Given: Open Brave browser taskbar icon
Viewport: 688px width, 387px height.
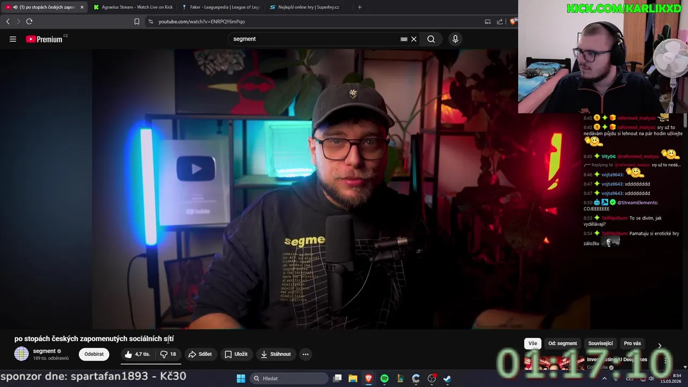Looking at the screenshot, I should coord(369,378).
